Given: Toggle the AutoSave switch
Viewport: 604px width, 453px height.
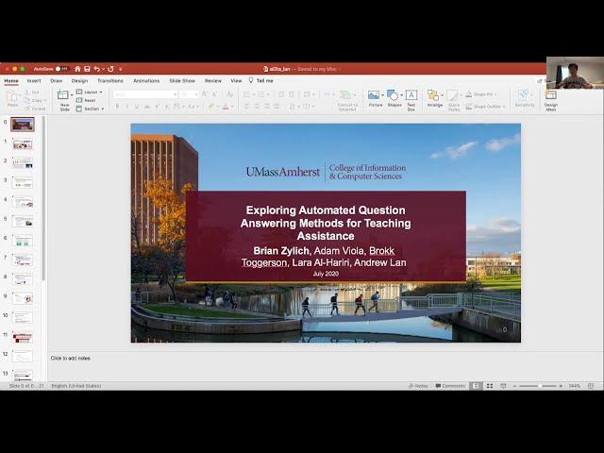Looking at the screenshot, I should click(61, 69).
